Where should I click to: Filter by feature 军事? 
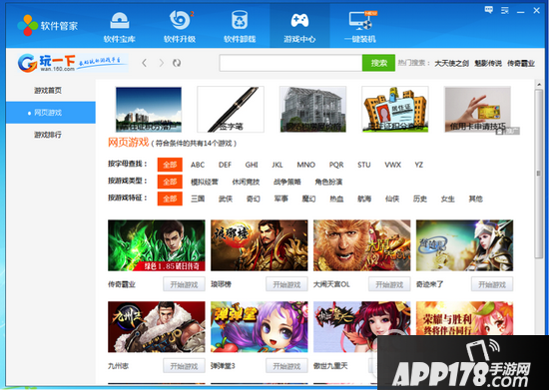[280, 199]
